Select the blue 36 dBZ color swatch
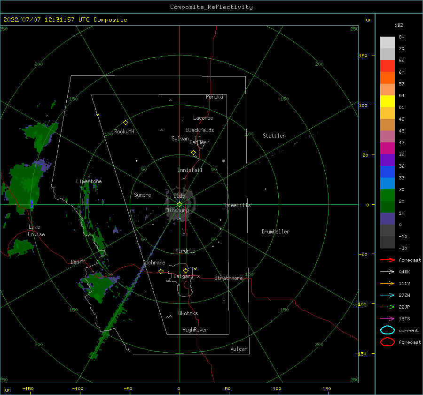Image resolution: width=423 pixels, height=395 pixels. pyautogui.click(x=387, y=171)
